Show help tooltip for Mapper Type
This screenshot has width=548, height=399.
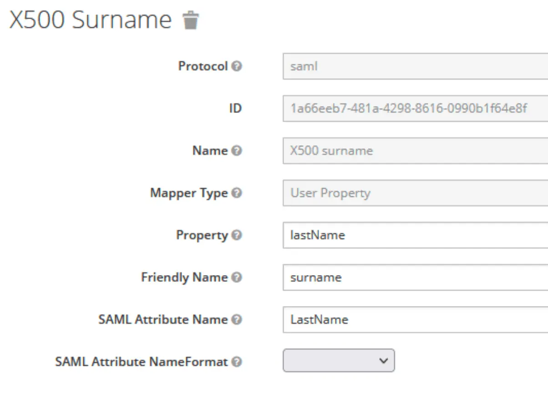(236, 193)
